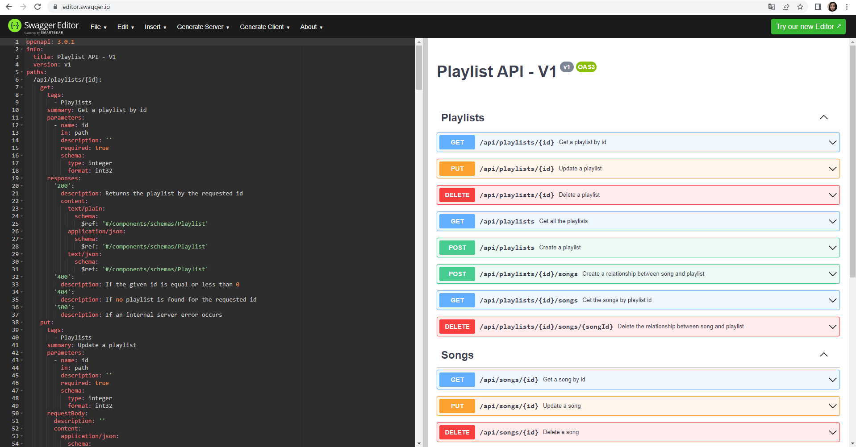Open the Chrome three-dot menu
The width and height of the screenshot is (856, 447).
tap(847, 7)
